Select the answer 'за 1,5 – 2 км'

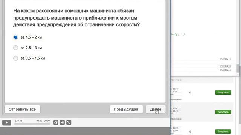tap(15, 37)
